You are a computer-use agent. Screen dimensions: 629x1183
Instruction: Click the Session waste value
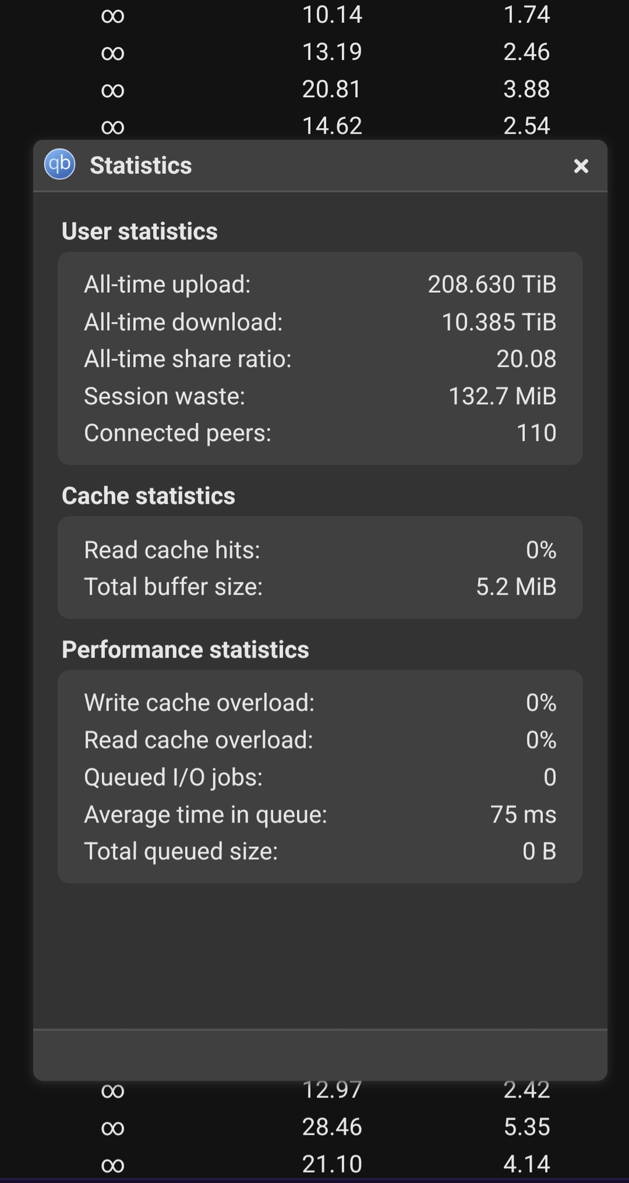coord(502,396)
